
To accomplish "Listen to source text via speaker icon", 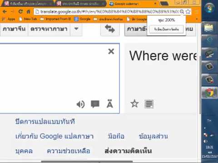I will (80, 104).
